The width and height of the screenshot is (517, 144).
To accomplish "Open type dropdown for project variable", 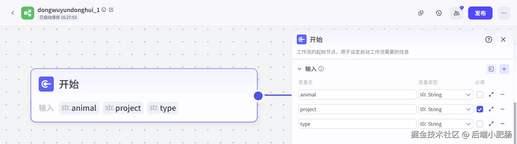I will click(x=445, y=109).
